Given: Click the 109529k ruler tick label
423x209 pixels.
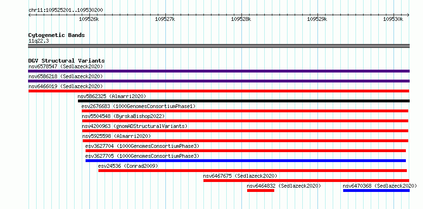Looking at the screenshot, I should pyautogui.click(x=317, y=19).
